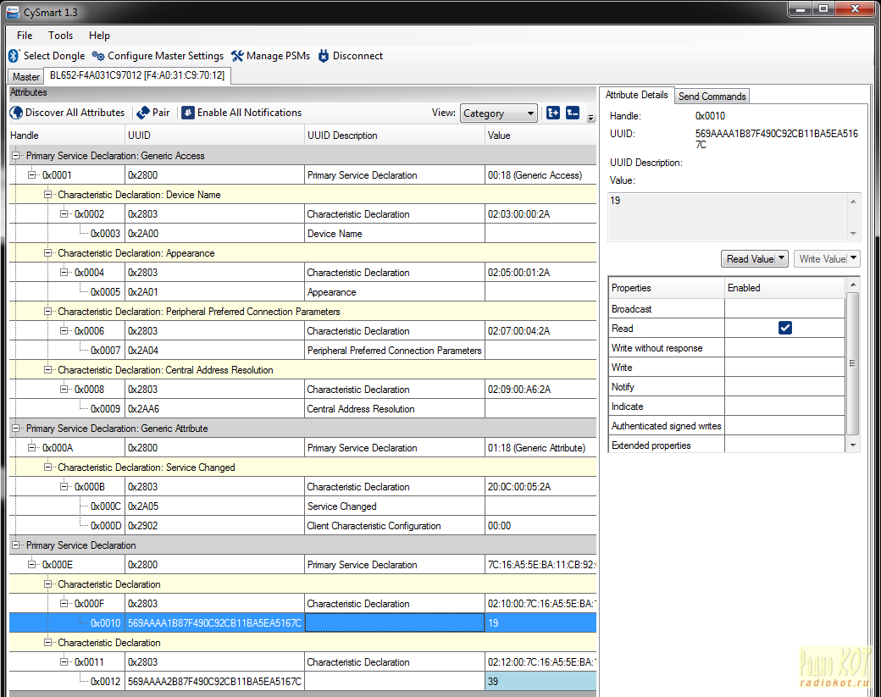Click the 'Client Characteristic Configuration' description cell
The height and width of the screenshot is (697, 881).
(x=395, y=525)
